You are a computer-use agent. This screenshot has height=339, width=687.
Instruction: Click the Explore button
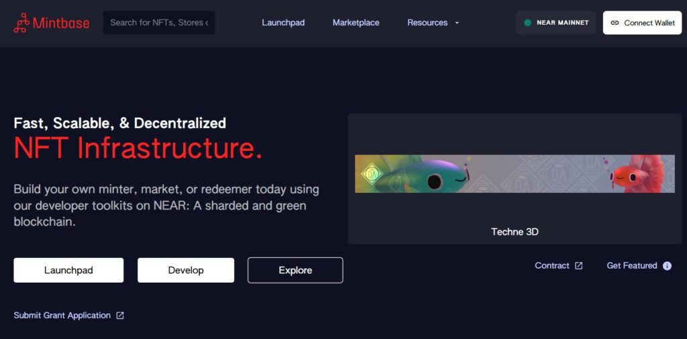pos(295,270)
